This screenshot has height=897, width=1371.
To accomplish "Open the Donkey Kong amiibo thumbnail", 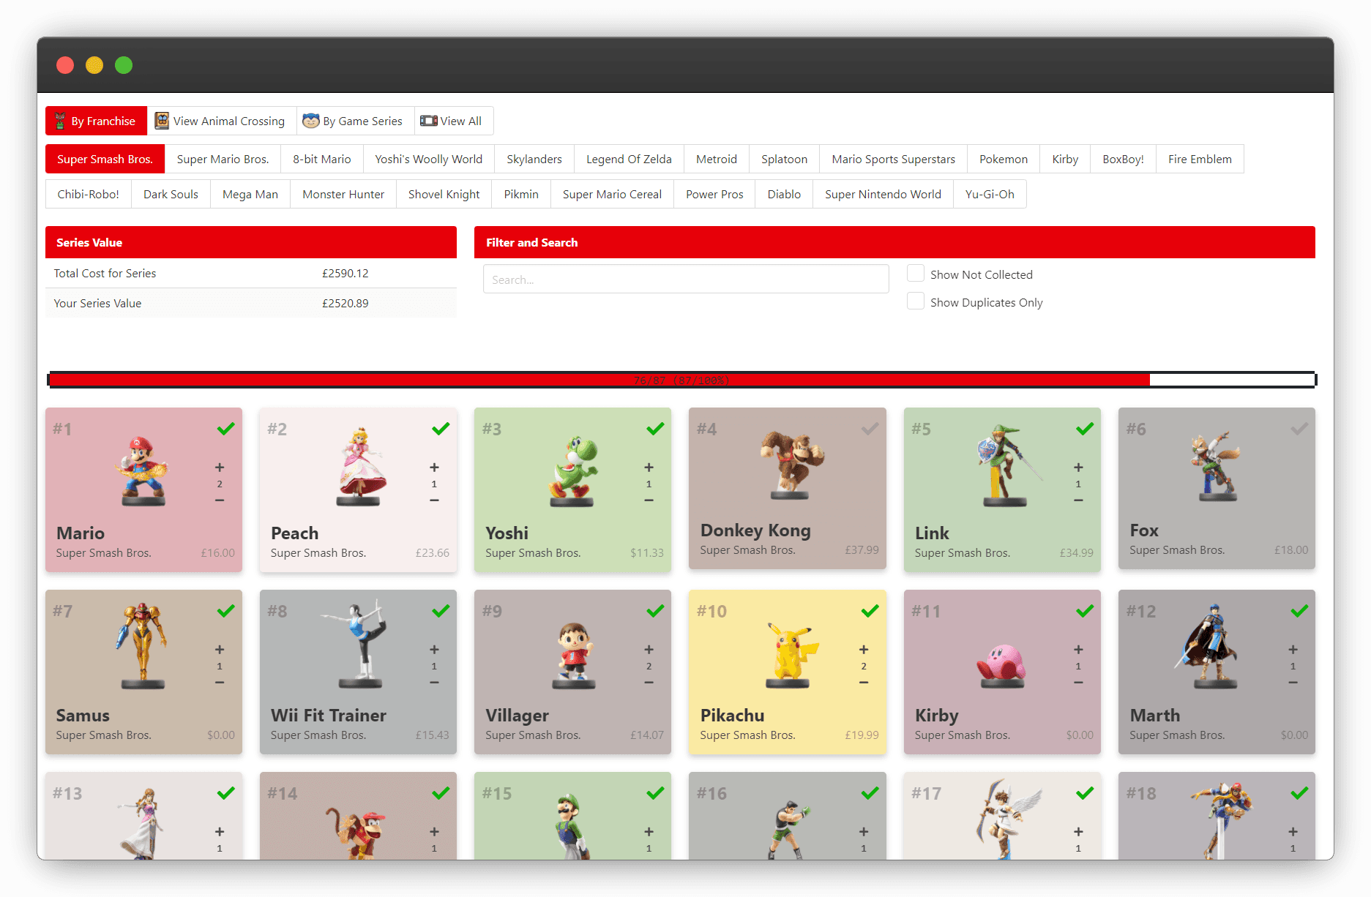I will [x=791, y=464].
